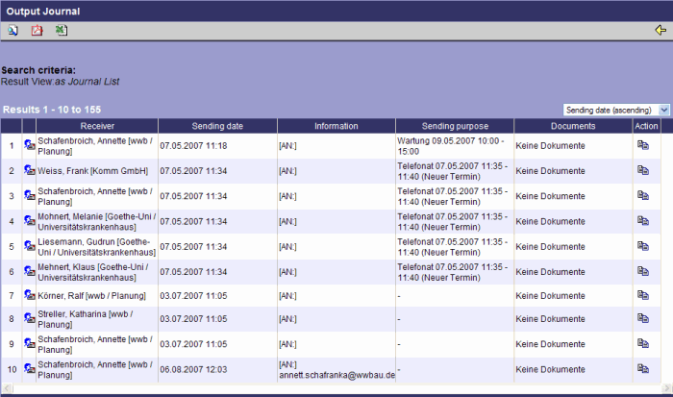
Task: Click receiver icon for Katharina Streller
Action: pos(29,319)
